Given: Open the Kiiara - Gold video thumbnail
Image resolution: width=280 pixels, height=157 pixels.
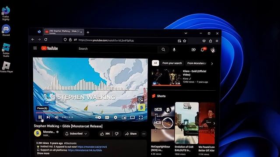Looking at the screenshot, I should pos(166,78).
